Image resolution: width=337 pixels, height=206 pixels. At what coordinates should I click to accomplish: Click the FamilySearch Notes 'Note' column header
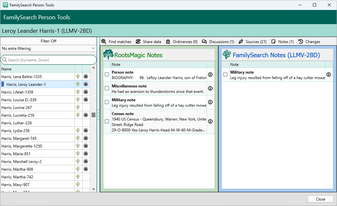tap(277, 65)
